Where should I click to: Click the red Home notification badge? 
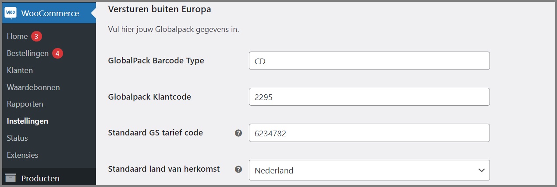click(x=36, y=36)
